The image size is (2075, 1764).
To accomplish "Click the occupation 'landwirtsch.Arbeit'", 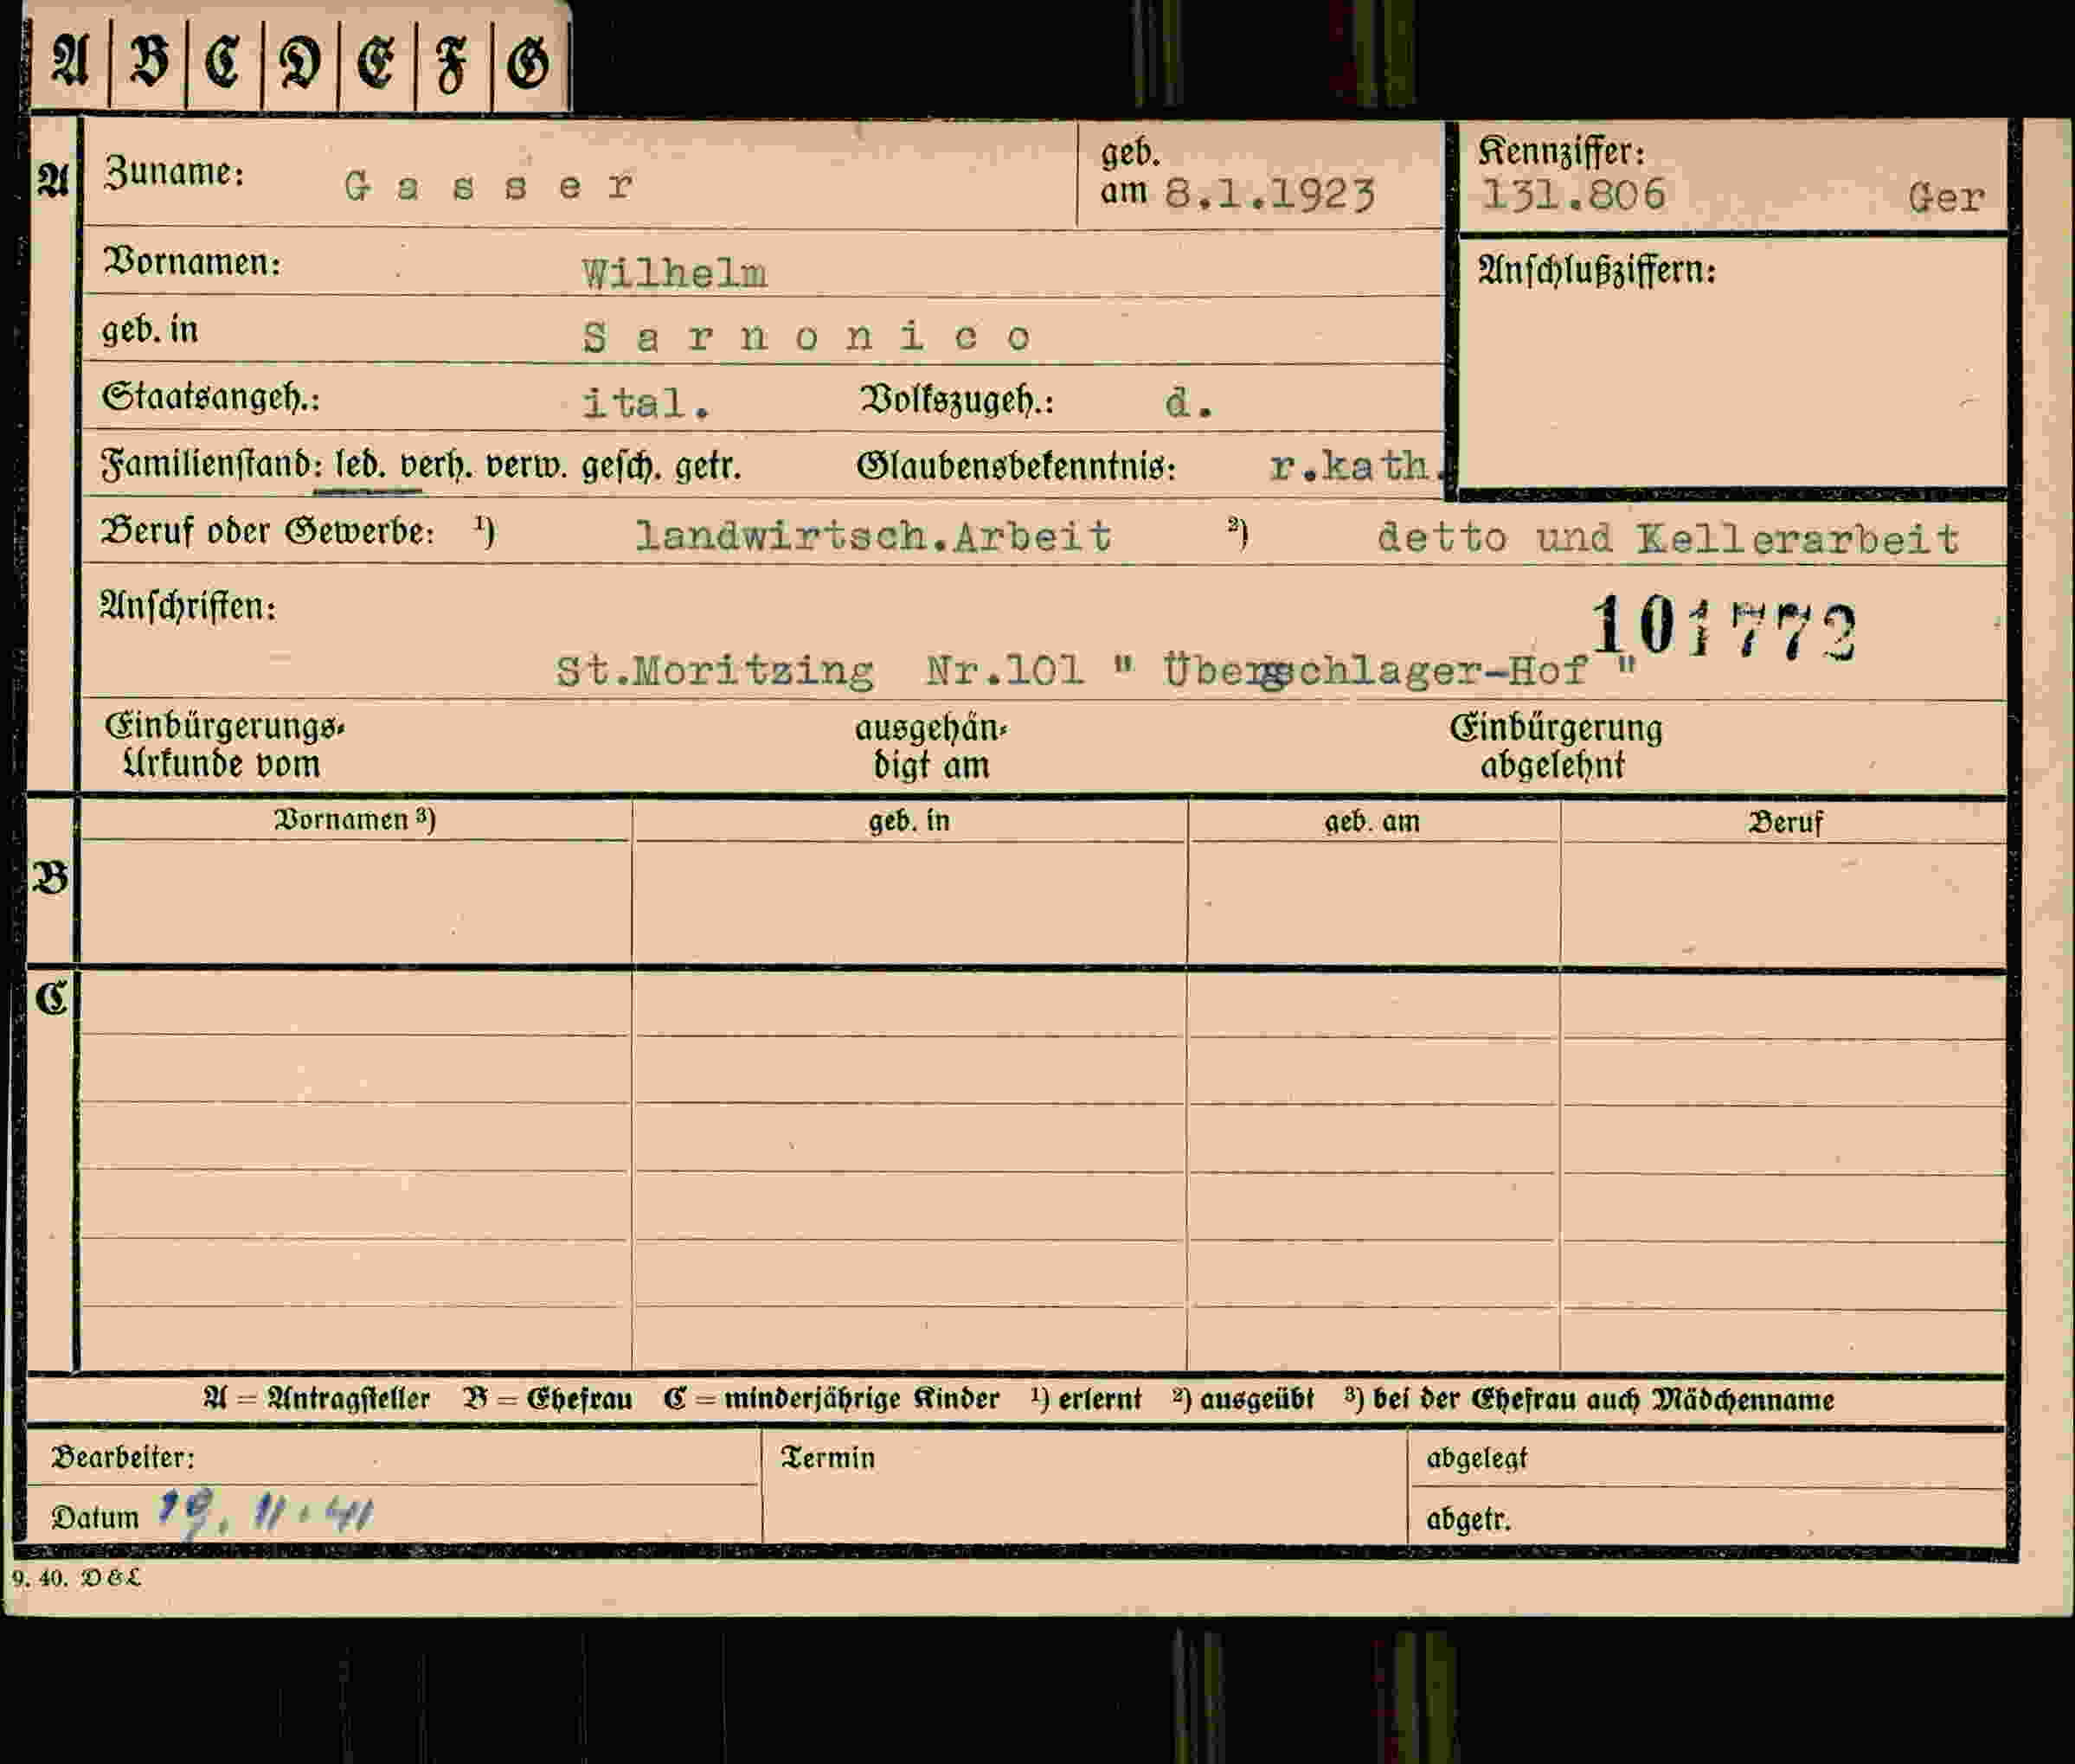I will coord(873,537).
